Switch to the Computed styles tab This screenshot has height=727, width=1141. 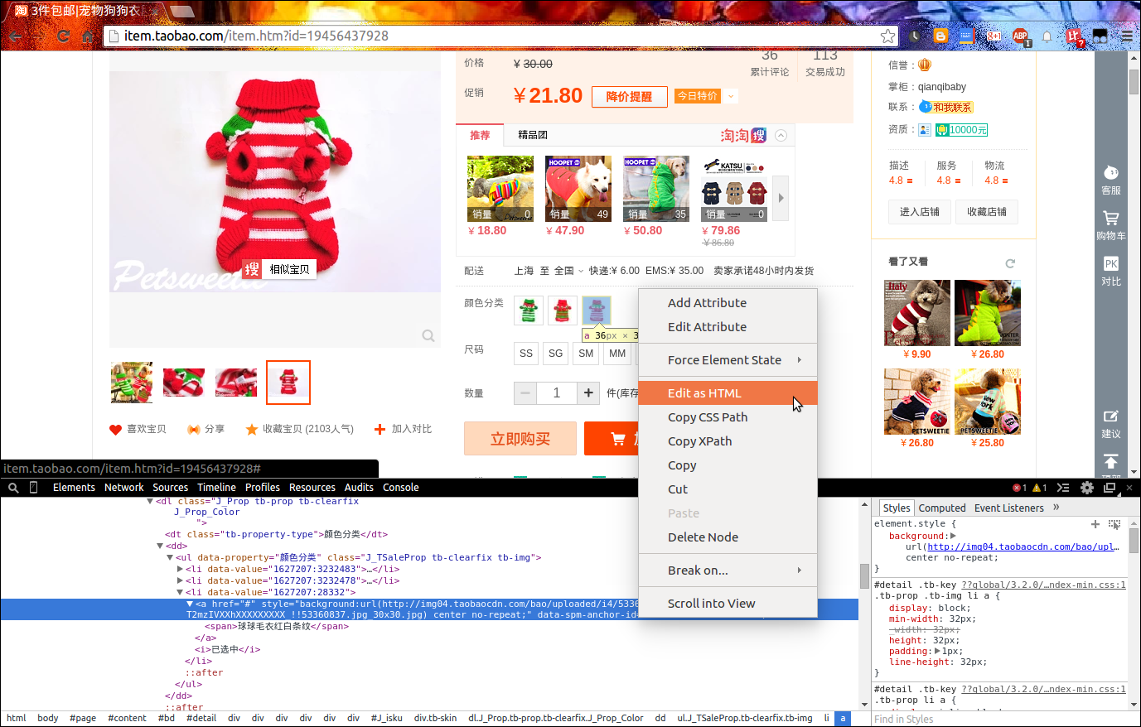(x=942, y=508)
